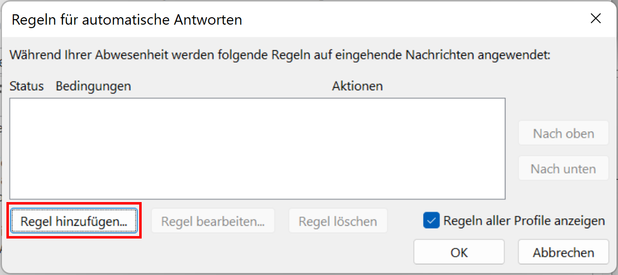Close the automatic replies rules dialog
This screenshot has height=275, width=618.
point(596,19)
